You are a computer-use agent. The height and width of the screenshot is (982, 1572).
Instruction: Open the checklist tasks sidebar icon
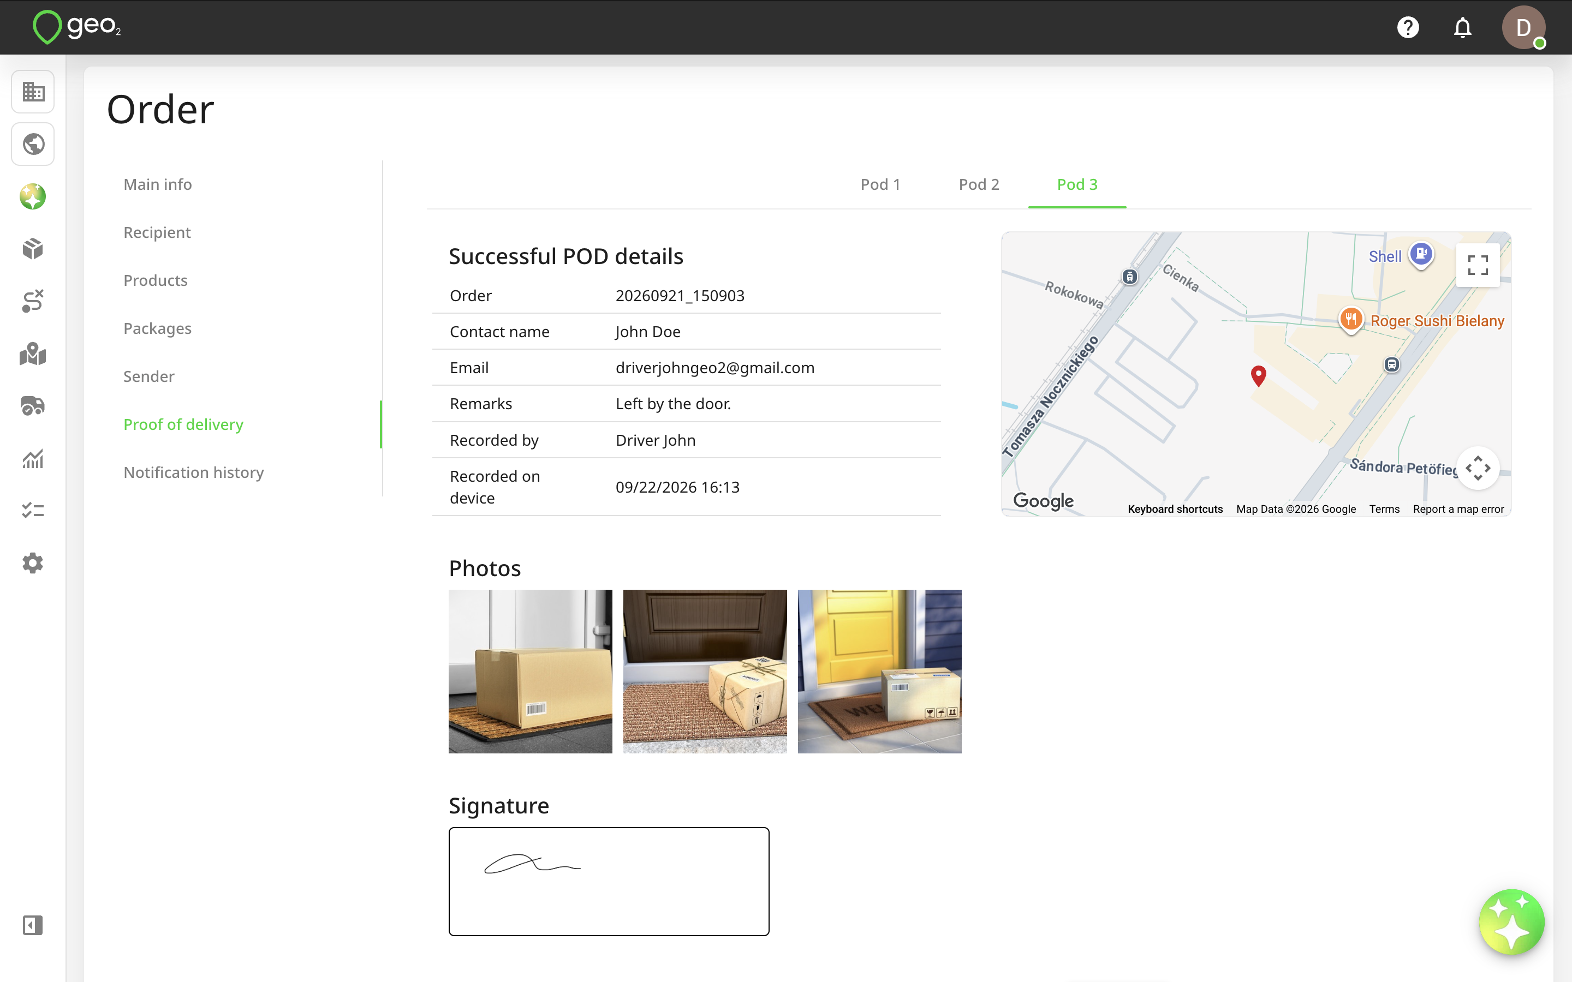coord(33,511)
